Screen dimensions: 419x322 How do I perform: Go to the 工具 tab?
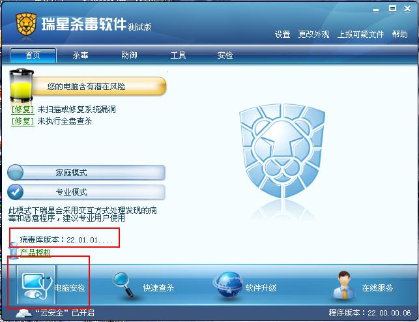click(178, 55)
